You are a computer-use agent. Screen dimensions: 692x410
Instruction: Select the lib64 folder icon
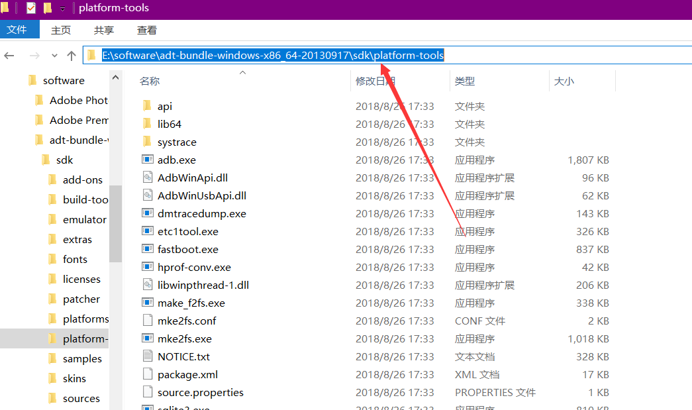point(147,124)
